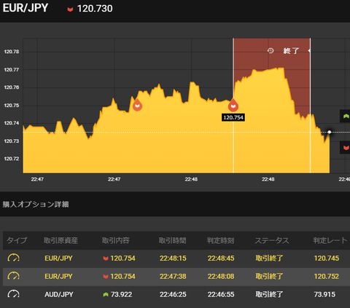Click the 取引時間 column header
Viewport: 350px width, 308px height.
click(173, 240)
